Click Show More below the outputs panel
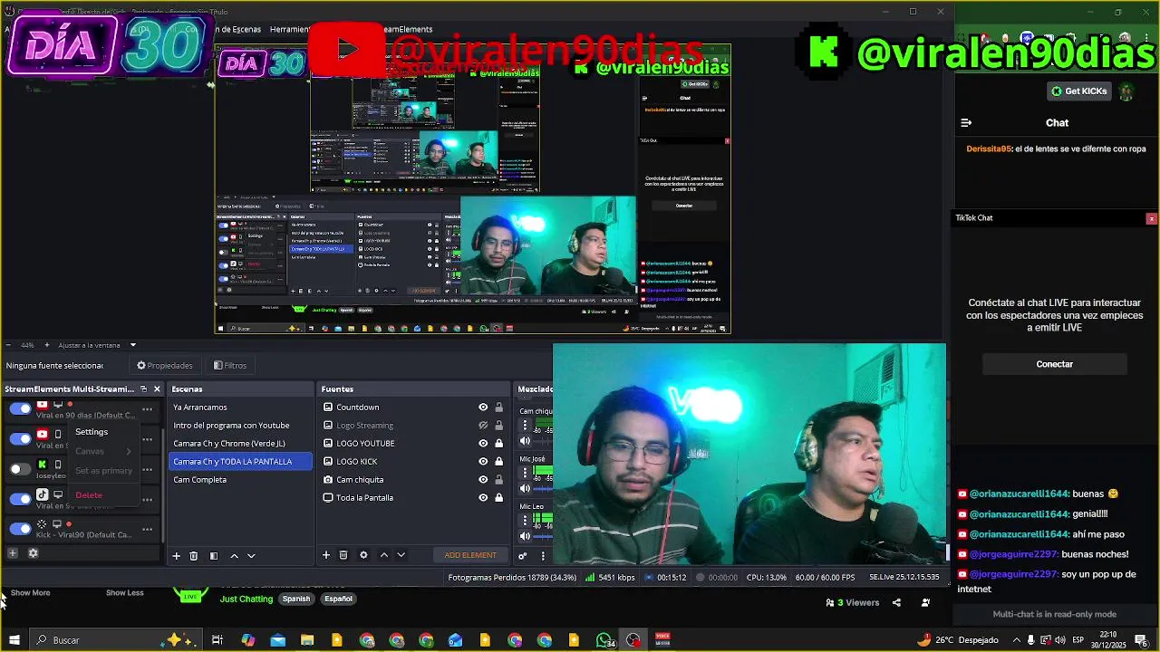 coord(31,593)
